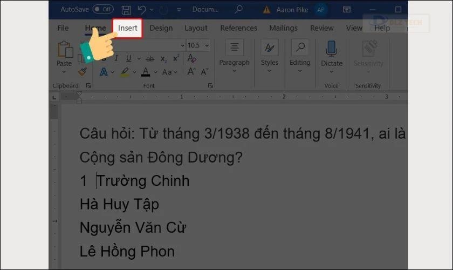Click the Ribbon Display Options icon
The image size is (453, 270).
[x=346, y=10]
